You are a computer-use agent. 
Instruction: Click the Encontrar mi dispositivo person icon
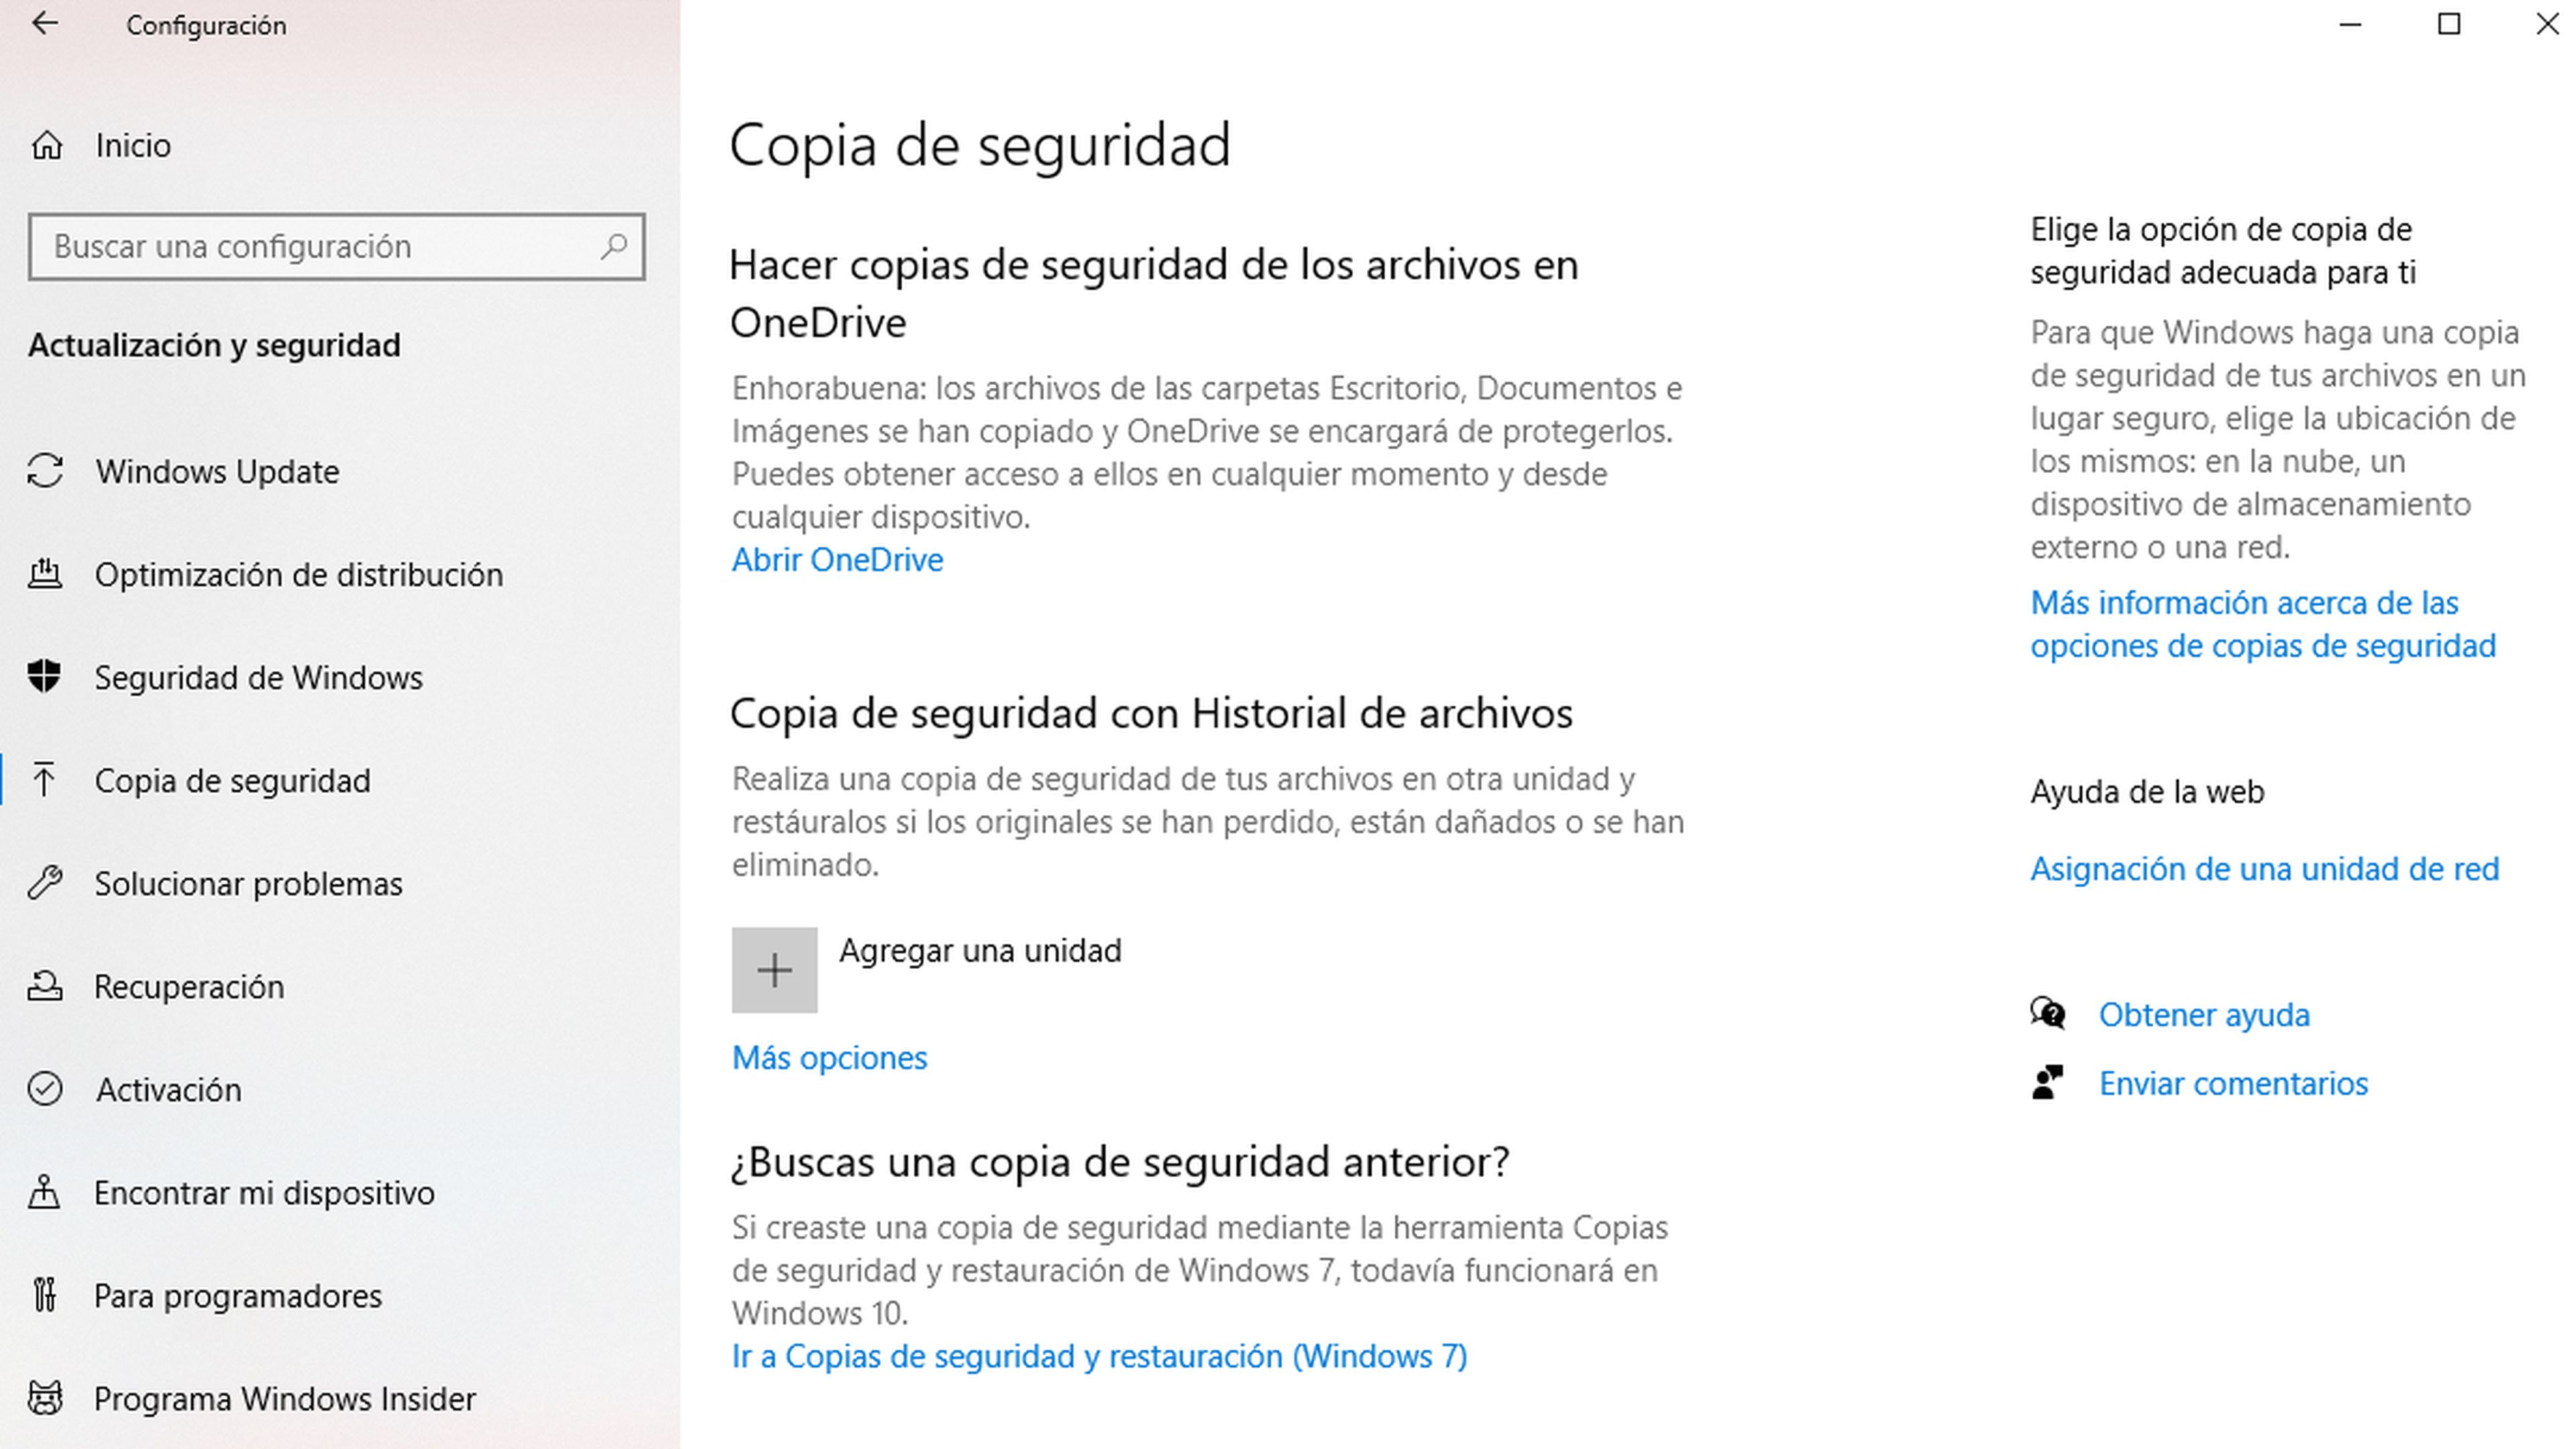[44, 1192]
